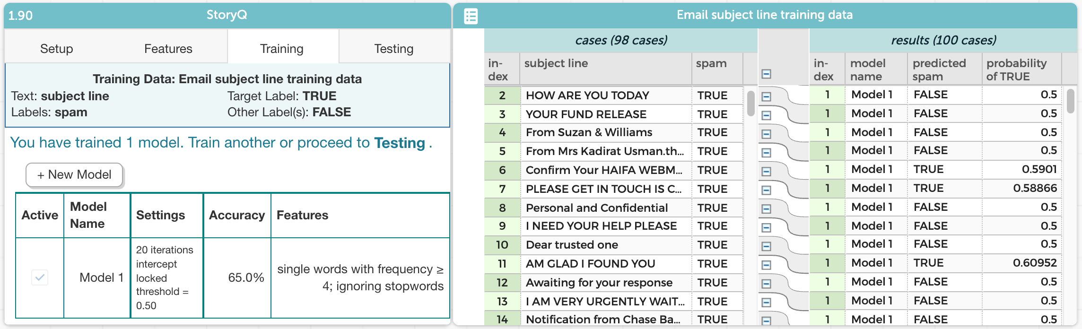
Task: Collapse group for I NEED YOUR HELP PLEASE row
Action: tap(766, 228)
